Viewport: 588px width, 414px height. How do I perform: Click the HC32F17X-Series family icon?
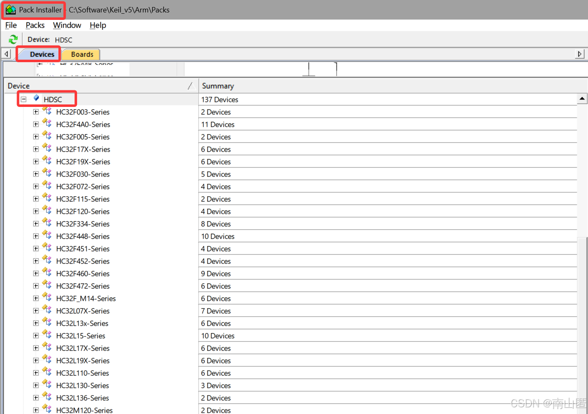pos(47,148)
